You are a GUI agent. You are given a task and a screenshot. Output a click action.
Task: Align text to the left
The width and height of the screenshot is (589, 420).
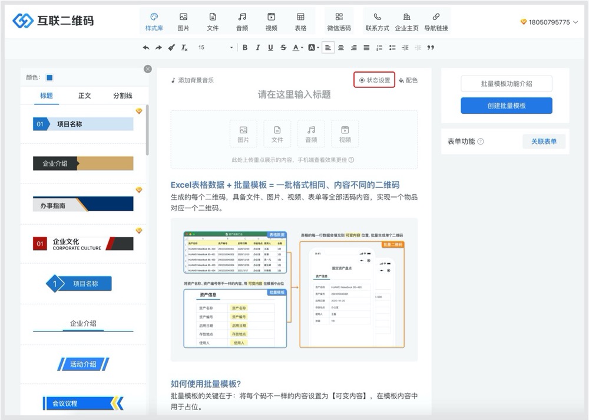328,47
